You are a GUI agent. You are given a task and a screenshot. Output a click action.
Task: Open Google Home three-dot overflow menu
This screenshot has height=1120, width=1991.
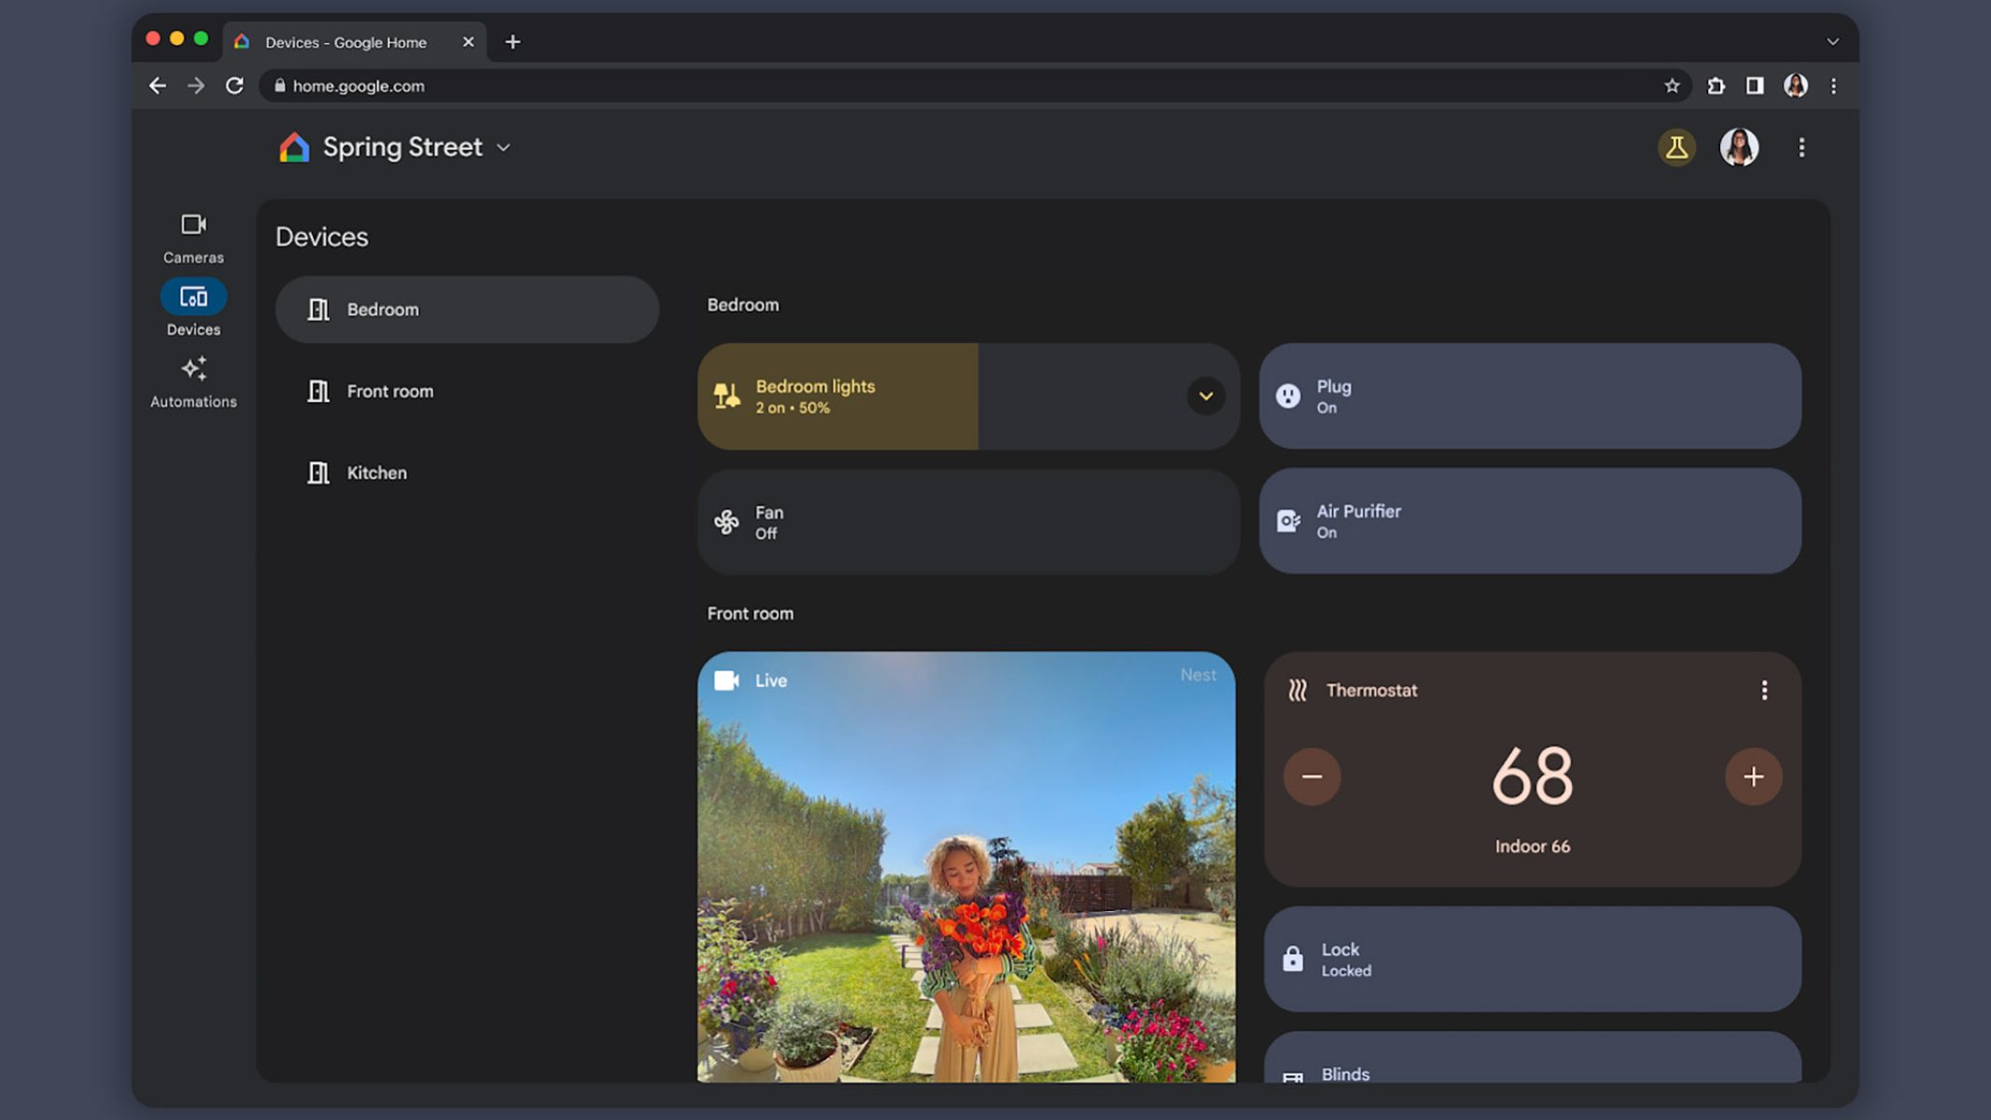1801,147
